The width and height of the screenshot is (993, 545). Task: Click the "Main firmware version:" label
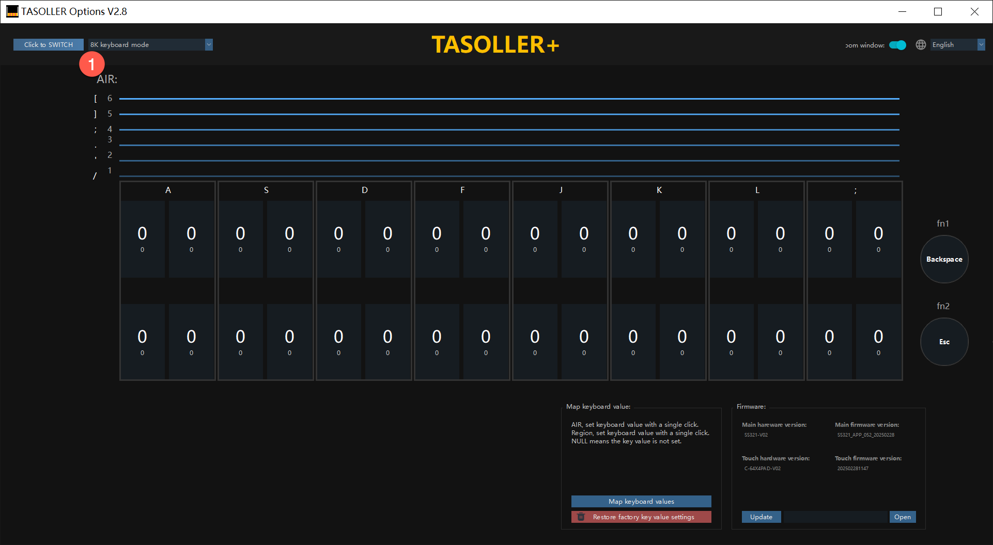tap(867, 425)
